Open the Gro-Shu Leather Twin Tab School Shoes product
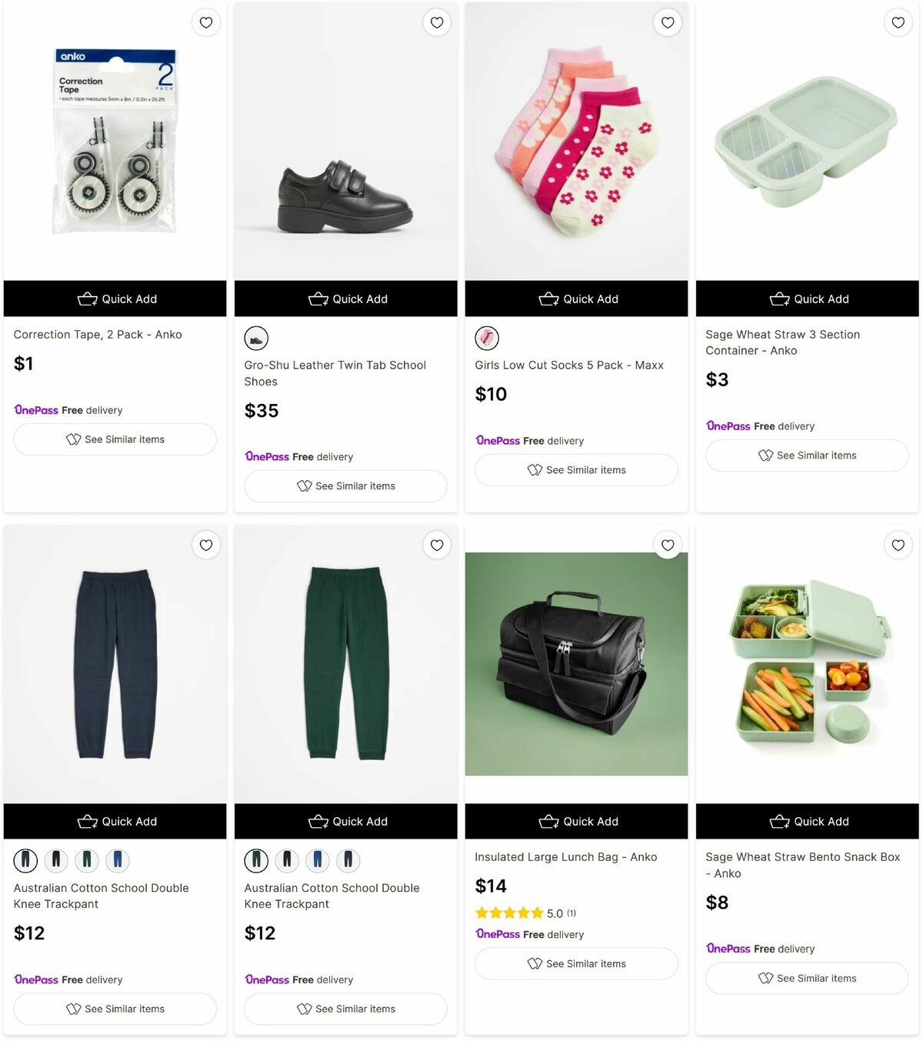The width and height of the screenshot is (923, 1041). pyautogui.click(x=335, y=372)
